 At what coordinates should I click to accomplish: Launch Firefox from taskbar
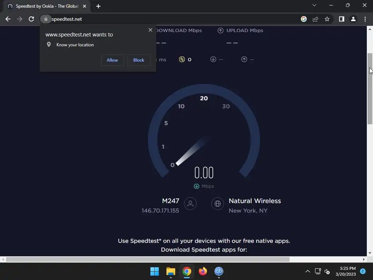pos(203,271)
